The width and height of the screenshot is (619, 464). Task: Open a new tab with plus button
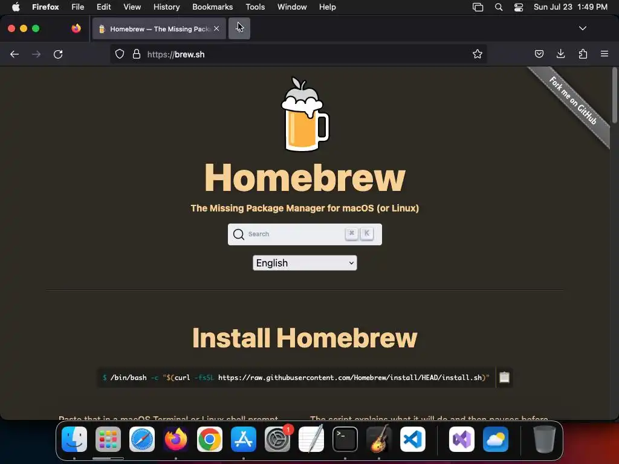point(239,28)
